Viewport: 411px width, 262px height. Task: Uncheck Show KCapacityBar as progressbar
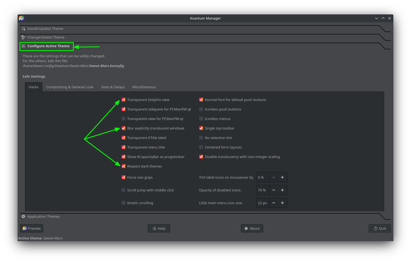click(x=123, y=157)
